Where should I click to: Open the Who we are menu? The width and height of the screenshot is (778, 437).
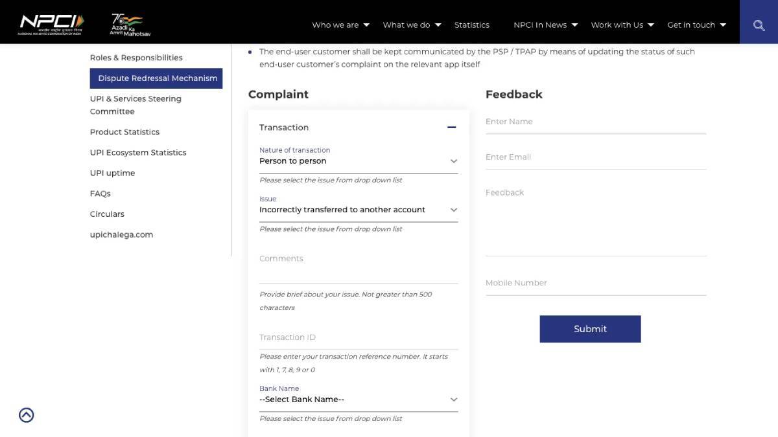[340, 25]
